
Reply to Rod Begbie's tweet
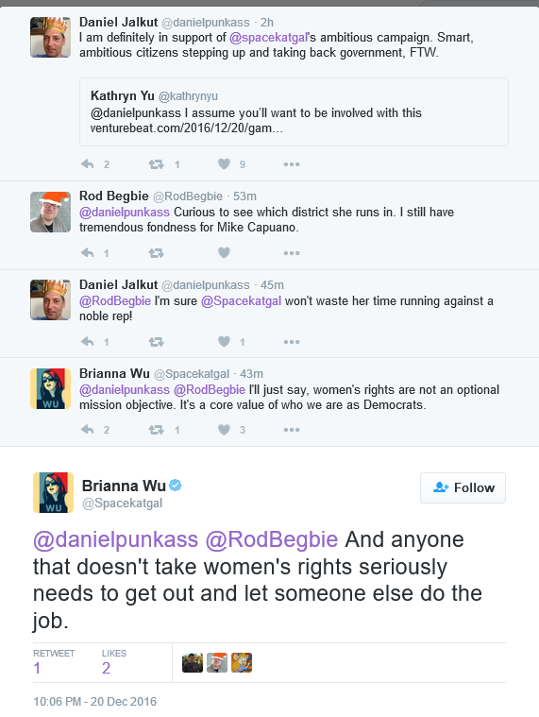[x=87, y=253]
